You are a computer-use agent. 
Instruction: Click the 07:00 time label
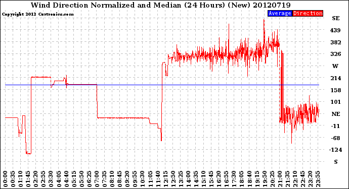(97, 179)
